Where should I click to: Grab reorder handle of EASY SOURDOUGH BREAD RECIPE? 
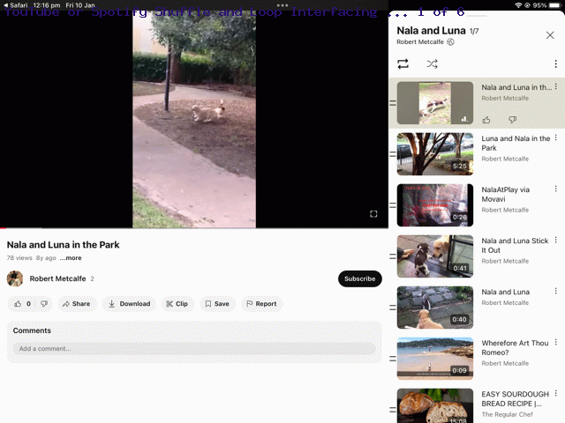[x=393, y=410]
